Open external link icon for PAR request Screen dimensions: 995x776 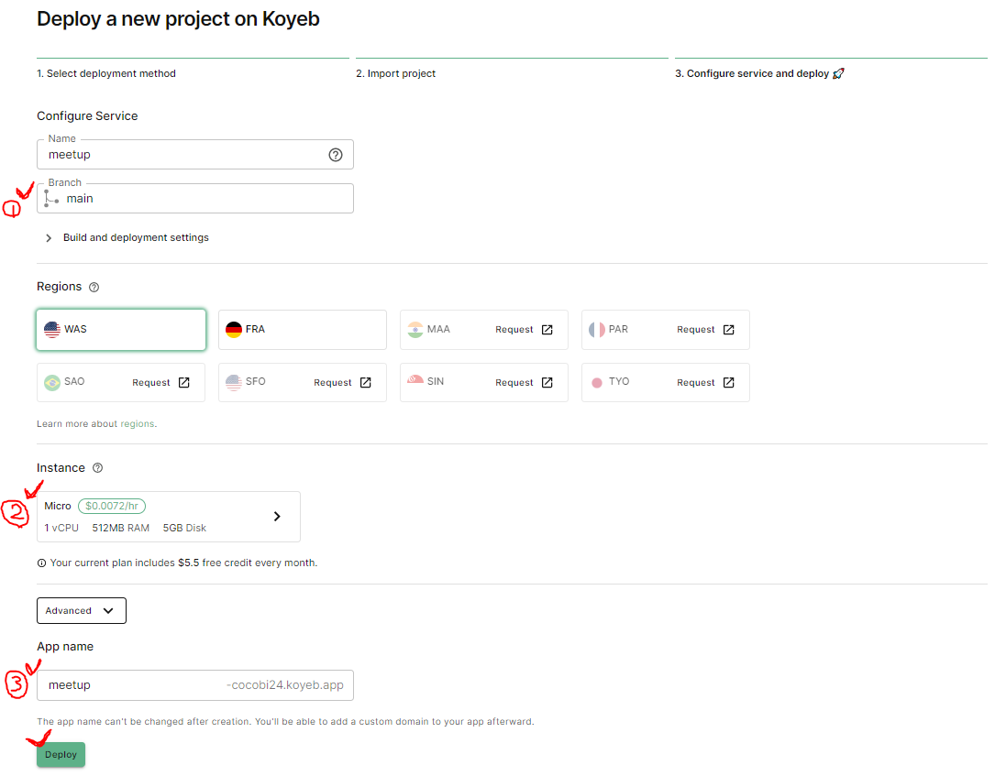[728, 330]
